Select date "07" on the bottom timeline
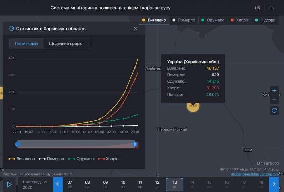 pyautogui.click(x=70, y=184)
